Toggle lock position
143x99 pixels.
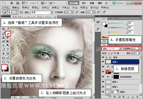(x=115, y=53)
